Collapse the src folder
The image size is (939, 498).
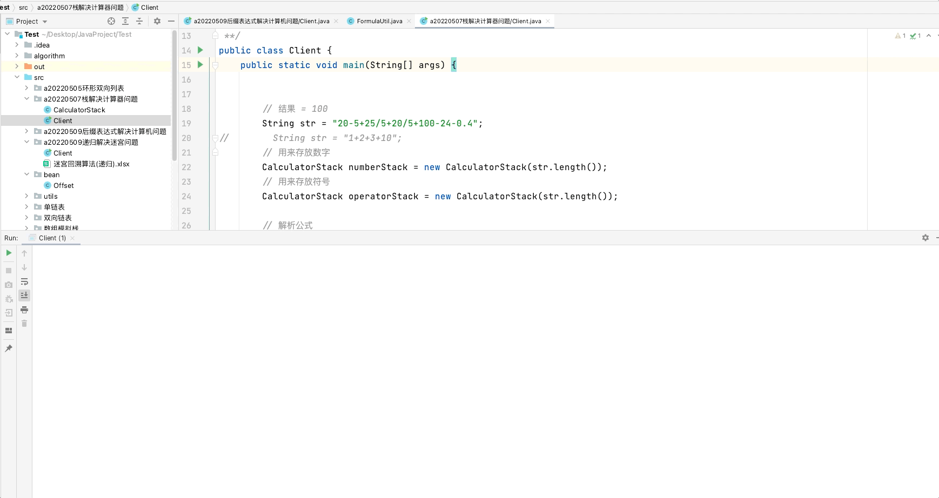17,77
